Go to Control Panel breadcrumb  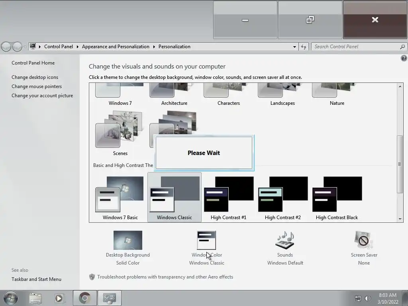pyautogui.click(x=59, y=47)
